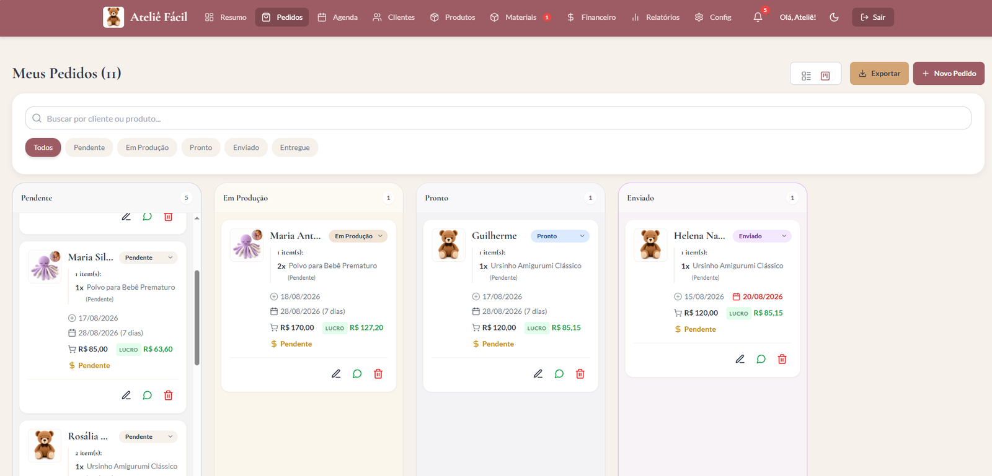This screenshot has height=476, width=992.
Task: Click octopus thumbnail on Maria Ant... card
Action: [247, 245]
